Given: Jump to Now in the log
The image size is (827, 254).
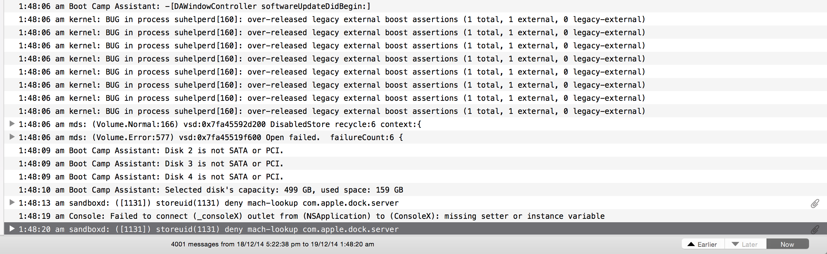Looking at the screenshot, I should pyautogui.click(x=787, y=244).
